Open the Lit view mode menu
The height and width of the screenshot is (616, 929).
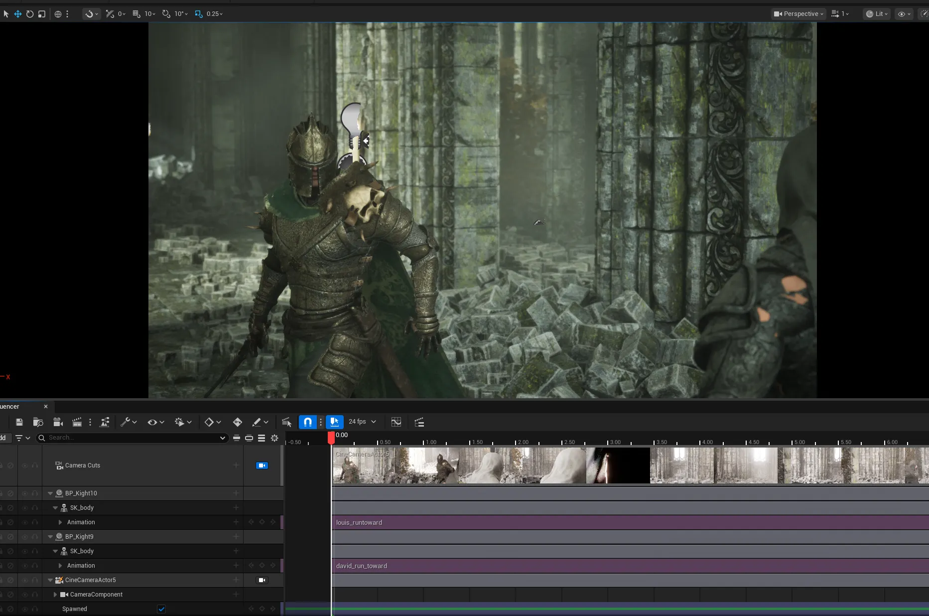click(876, 14)
